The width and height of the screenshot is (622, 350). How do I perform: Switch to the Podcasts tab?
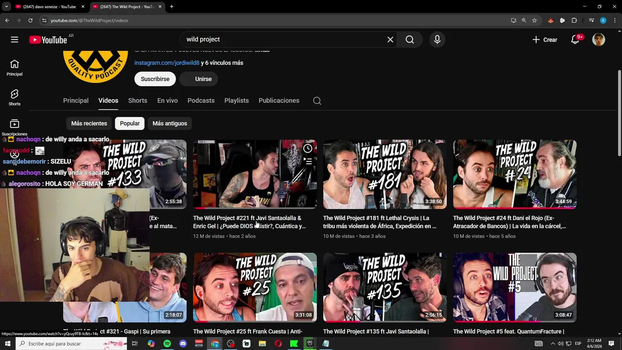(x=201, y=101)
